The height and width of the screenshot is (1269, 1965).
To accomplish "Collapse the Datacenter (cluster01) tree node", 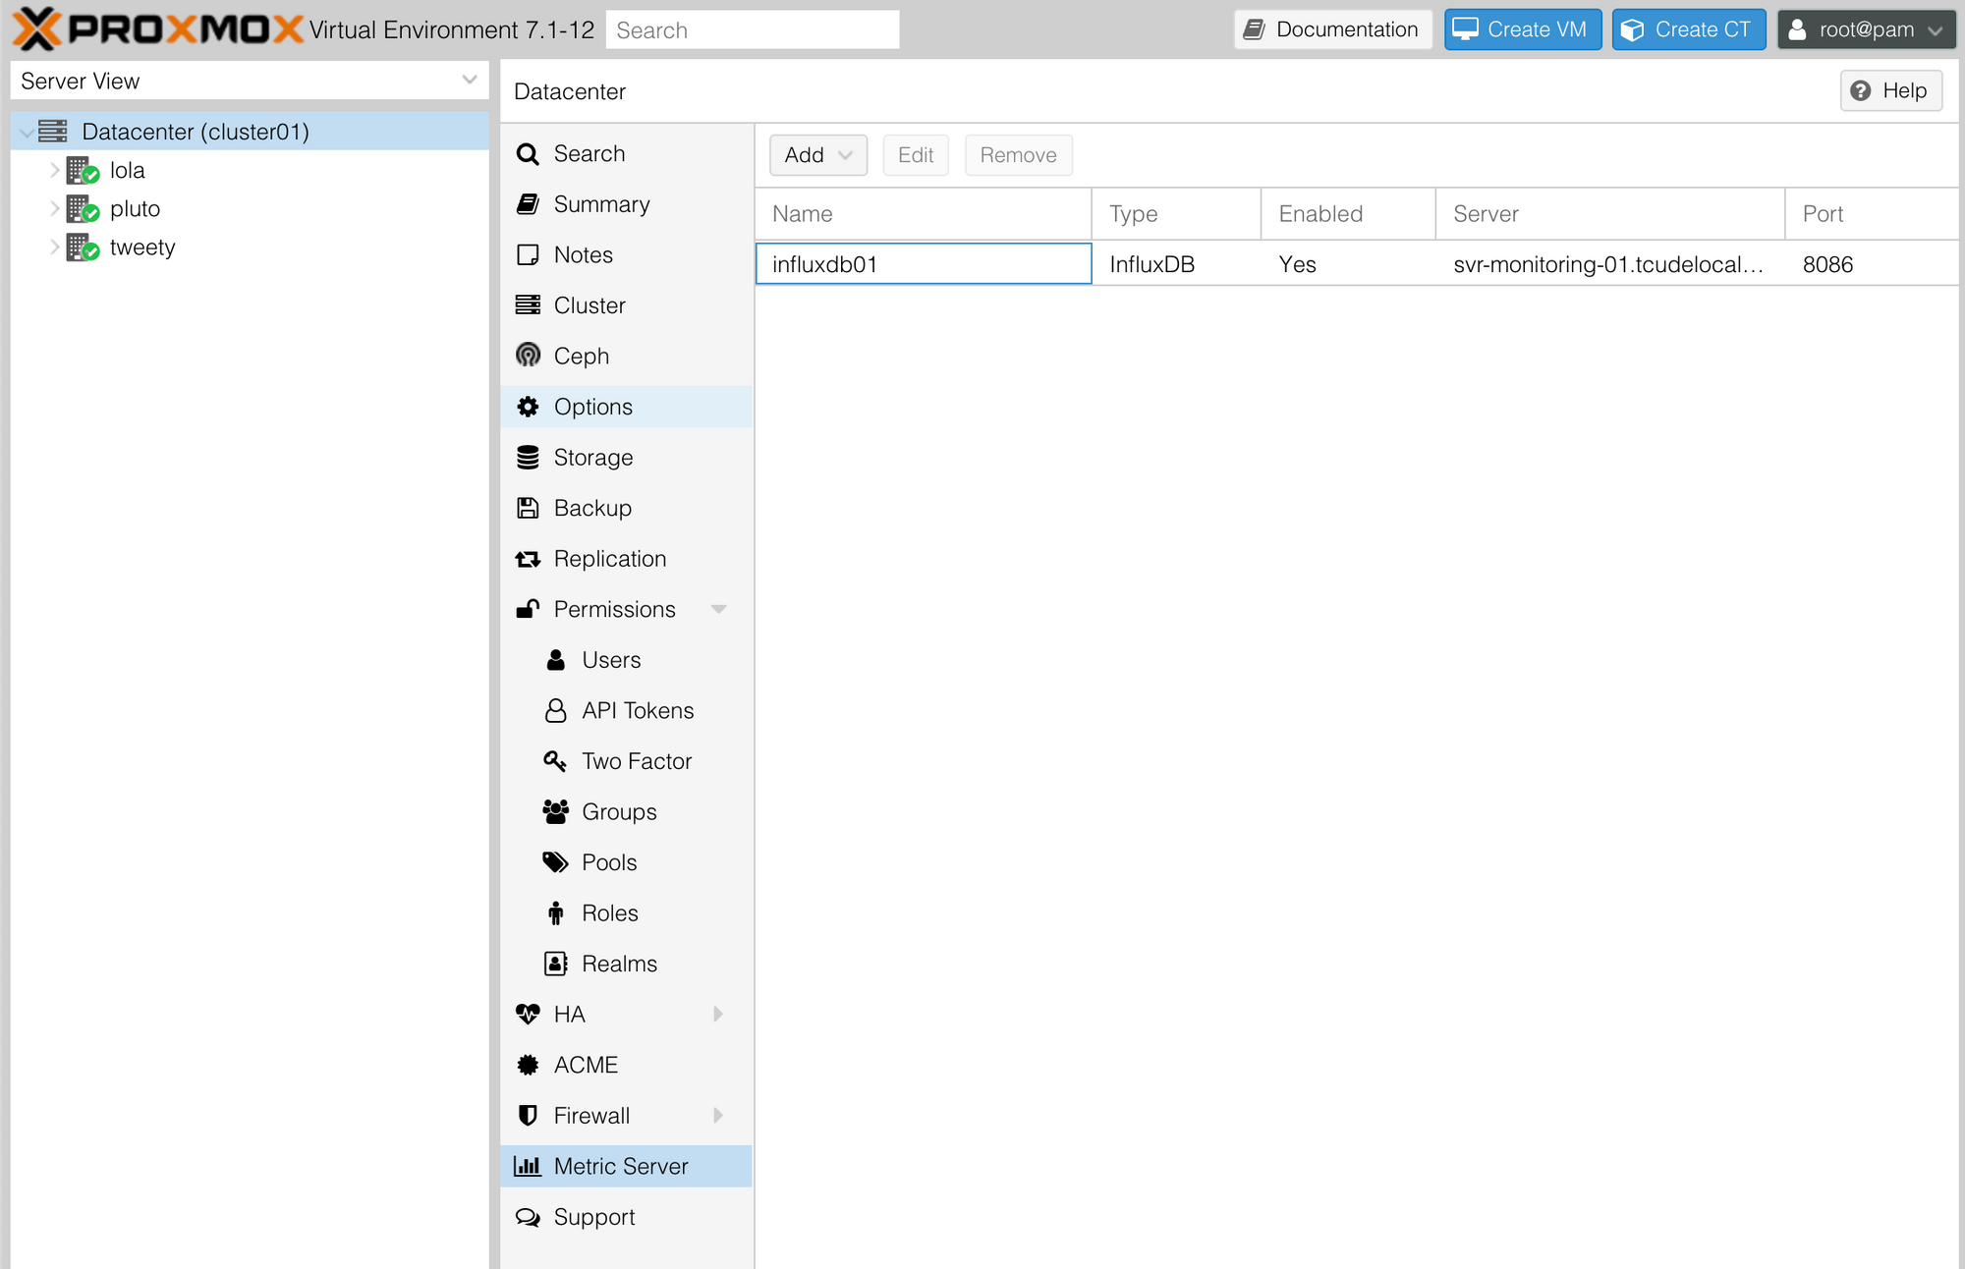I will (27, 132).
